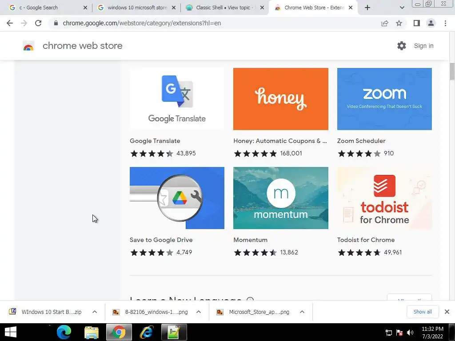The height and width of the screenshot is (341, 455).
Task: Click the 'Save to Google Drive' title
Action: tap(161, 240)
